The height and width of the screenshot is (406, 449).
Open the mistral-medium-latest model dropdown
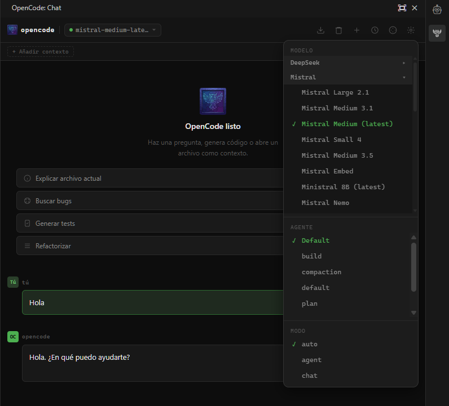[x=113, y=30]
